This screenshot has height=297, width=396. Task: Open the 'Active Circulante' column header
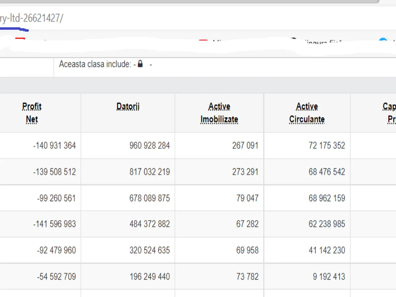pyautogui.click(x=307, y=113)
